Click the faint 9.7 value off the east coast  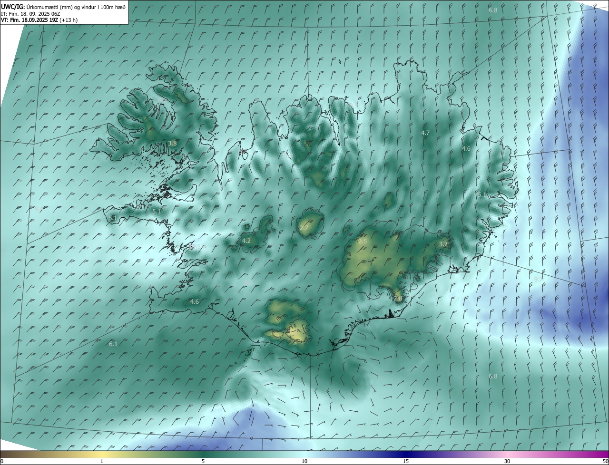(538, 279)
